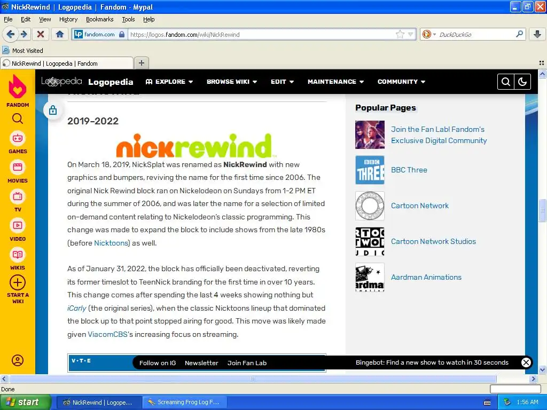Click the Start a Wiki plus icon
547x410 pixels.
[x=18, y=282]
